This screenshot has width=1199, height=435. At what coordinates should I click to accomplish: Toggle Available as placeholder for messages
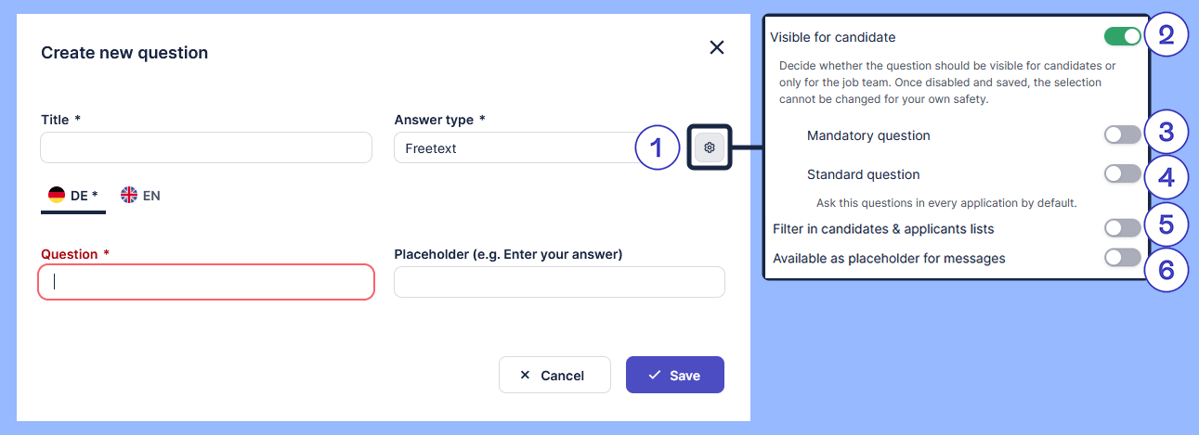tap(1122, 258)
